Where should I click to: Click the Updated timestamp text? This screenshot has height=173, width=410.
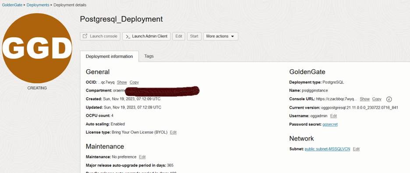(x=133, y=107)
